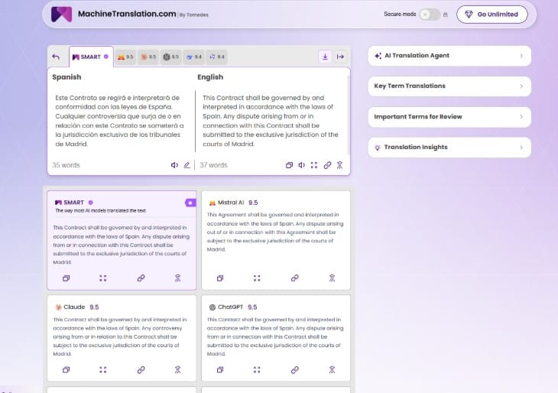Switch to the Mistral 9.5 tab

125,57
